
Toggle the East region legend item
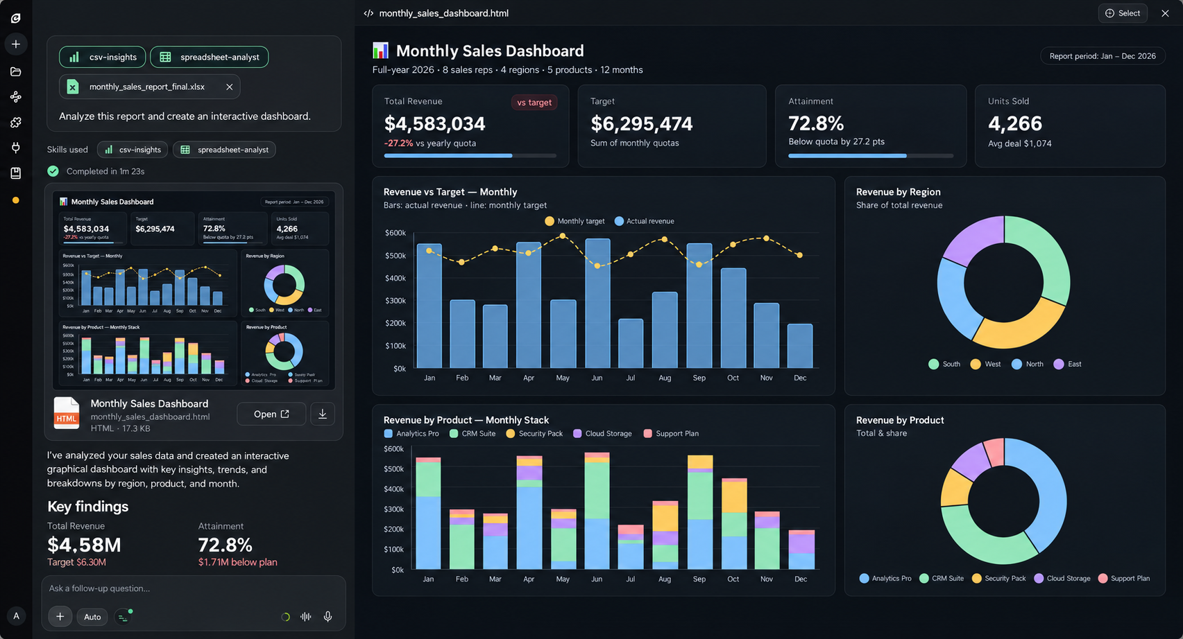pyautogui.click(x=1067, y=364)
